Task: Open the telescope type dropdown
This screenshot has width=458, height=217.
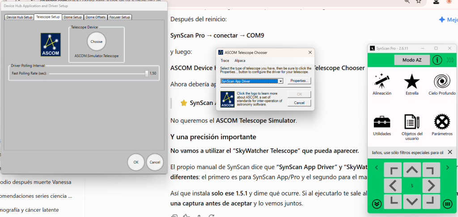Action: (x=281, y=81)
